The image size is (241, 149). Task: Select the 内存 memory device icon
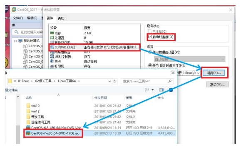[x=52, y=33]
